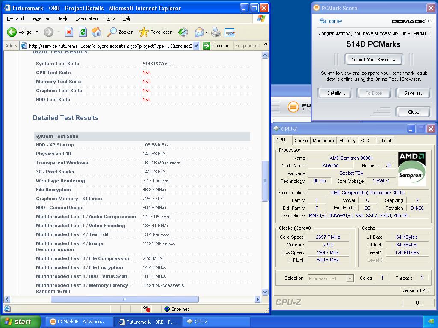Click the IE status bar page icon
The image size is (438, 328).
pos(7,309)
